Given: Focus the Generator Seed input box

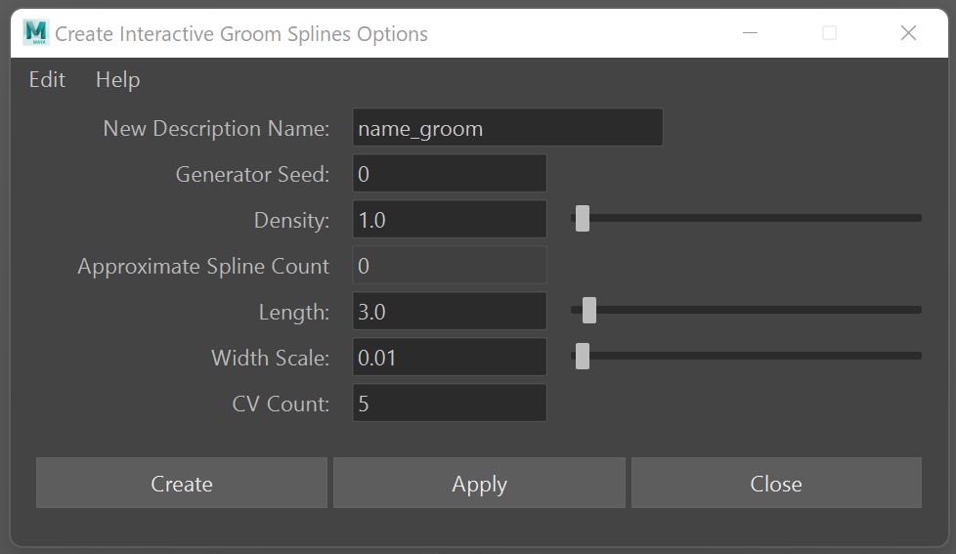Looking at the screenshot, I should pos(449,174).
